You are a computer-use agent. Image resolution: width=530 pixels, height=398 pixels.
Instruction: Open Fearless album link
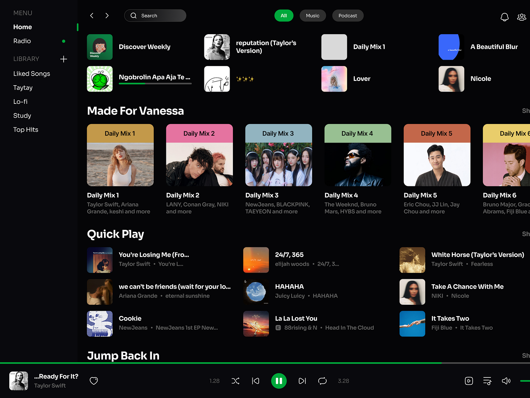(482, 264)
